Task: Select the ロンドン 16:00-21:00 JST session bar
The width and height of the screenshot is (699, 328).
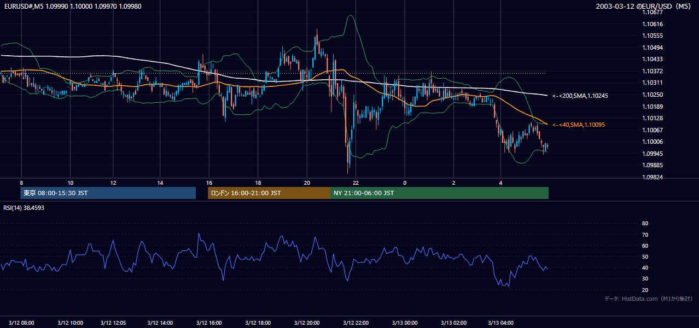Action: (269, 193)
